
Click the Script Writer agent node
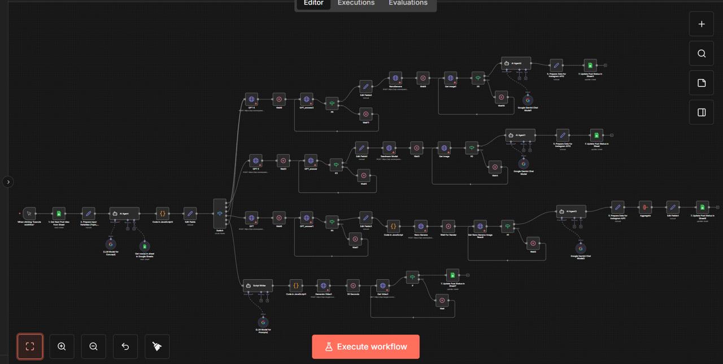258,285
